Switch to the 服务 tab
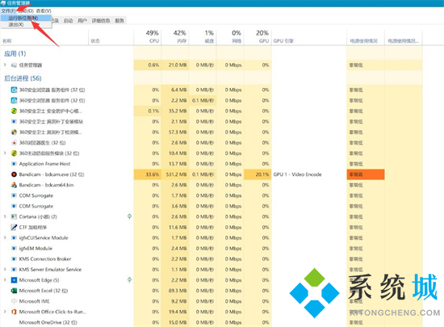The height and width of the screenshot is (327, 444). 119,20
